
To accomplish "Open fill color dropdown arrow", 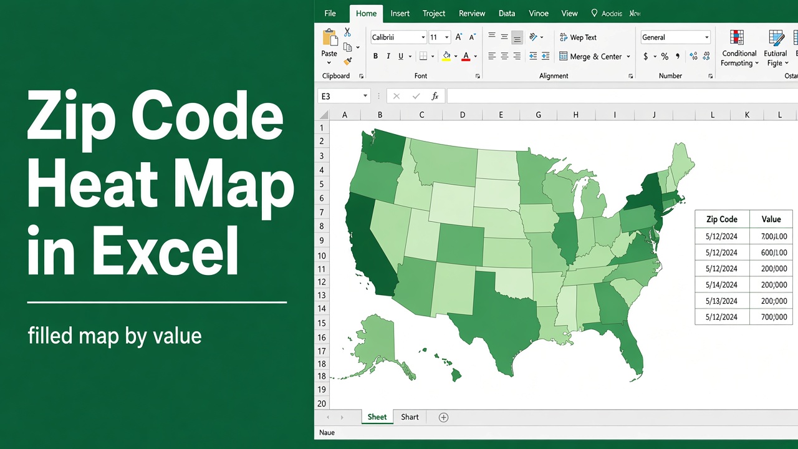I will click(456, 56).
